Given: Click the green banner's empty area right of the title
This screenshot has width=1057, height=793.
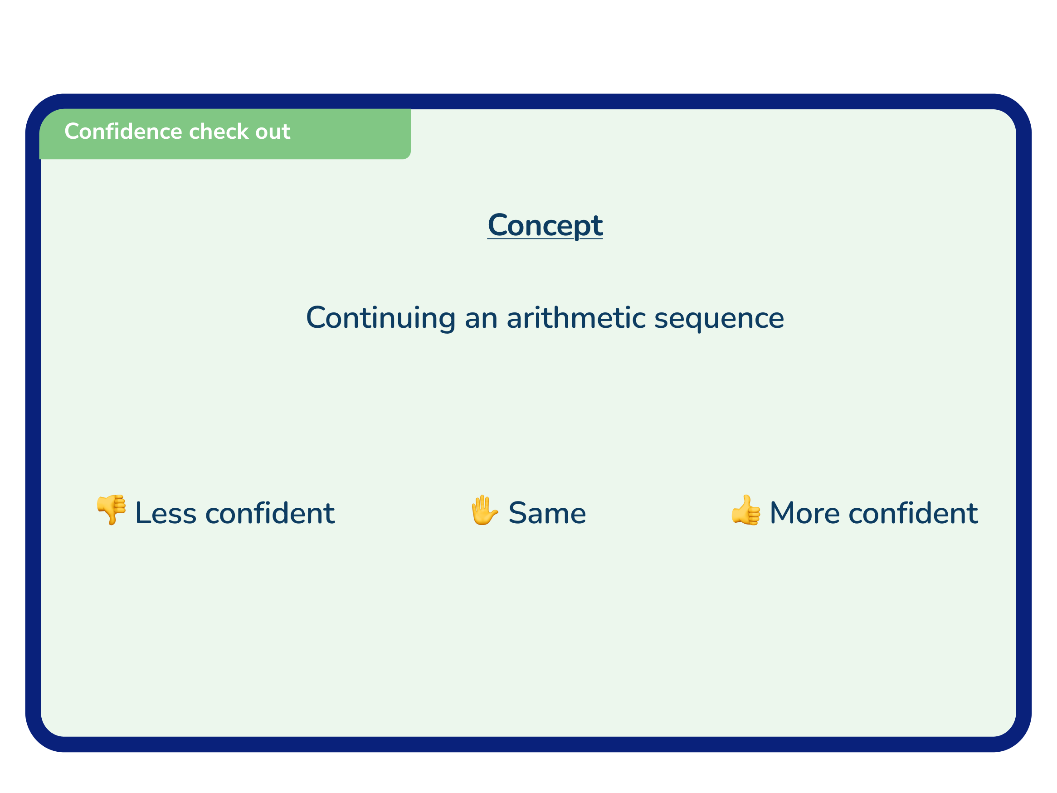Looking at the screenshot, I should coord(349,133).
